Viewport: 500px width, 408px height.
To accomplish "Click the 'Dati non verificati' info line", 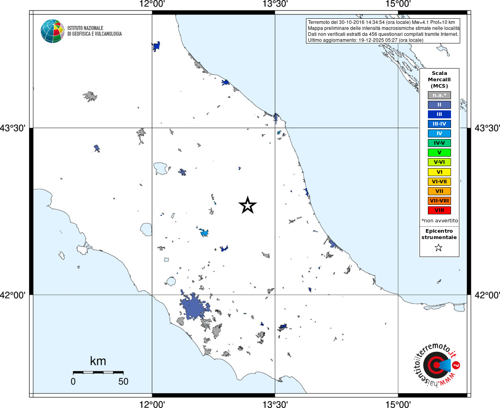I will (383, 34).
